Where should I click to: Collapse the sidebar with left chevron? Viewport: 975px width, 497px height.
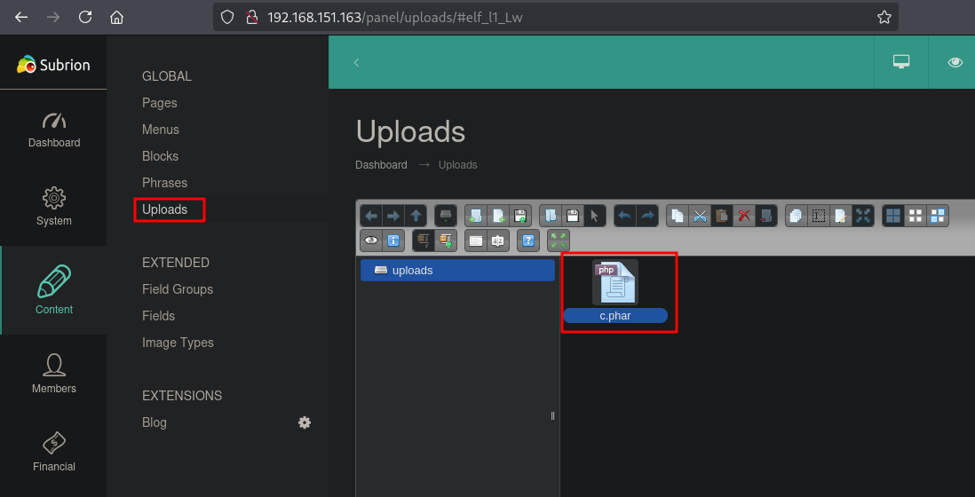(356, 62)
